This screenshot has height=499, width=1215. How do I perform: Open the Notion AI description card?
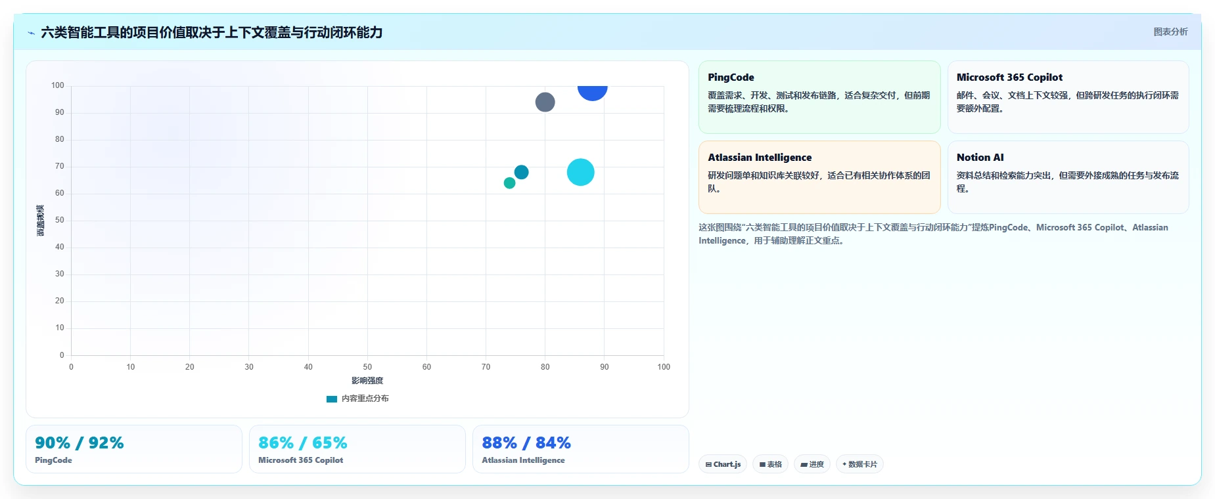click(x=1068, y=177)
